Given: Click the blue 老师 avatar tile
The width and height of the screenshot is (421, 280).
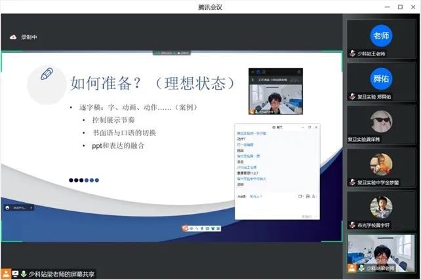Looking at the screenshot, I should pyautogui.click(x=381, y=35).
